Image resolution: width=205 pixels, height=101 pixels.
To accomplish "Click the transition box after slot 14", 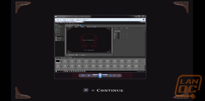I will click(x=68, y=66).
